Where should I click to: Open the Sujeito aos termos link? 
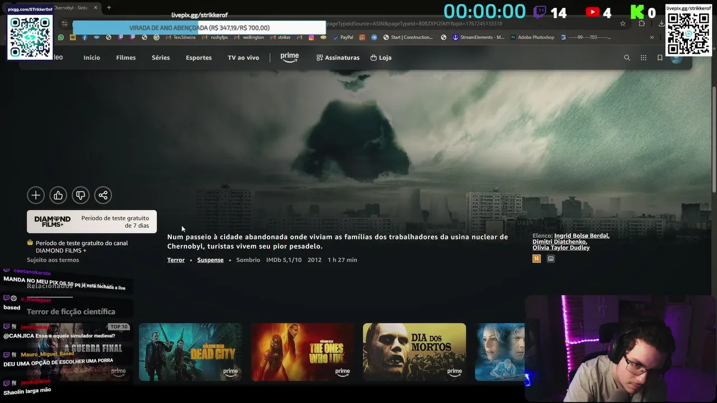click(x=53, y=260)
